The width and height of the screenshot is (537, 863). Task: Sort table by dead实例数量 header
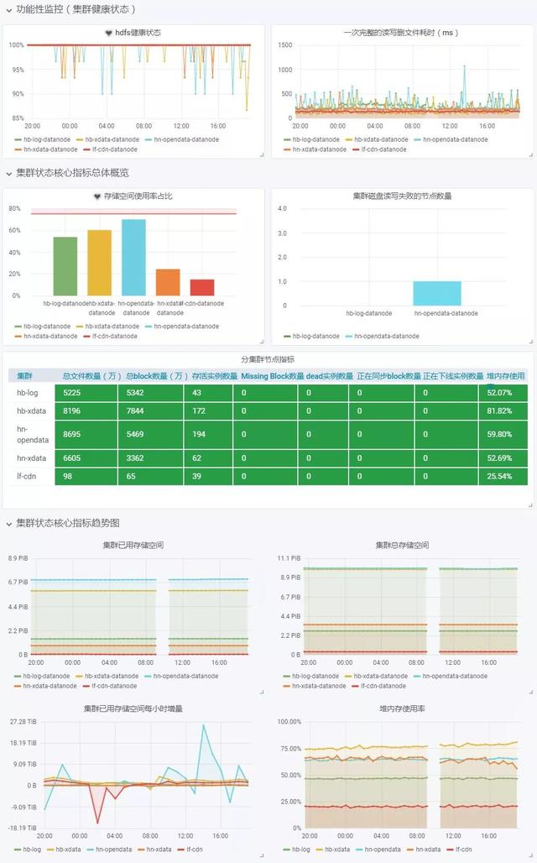point(330,376)
